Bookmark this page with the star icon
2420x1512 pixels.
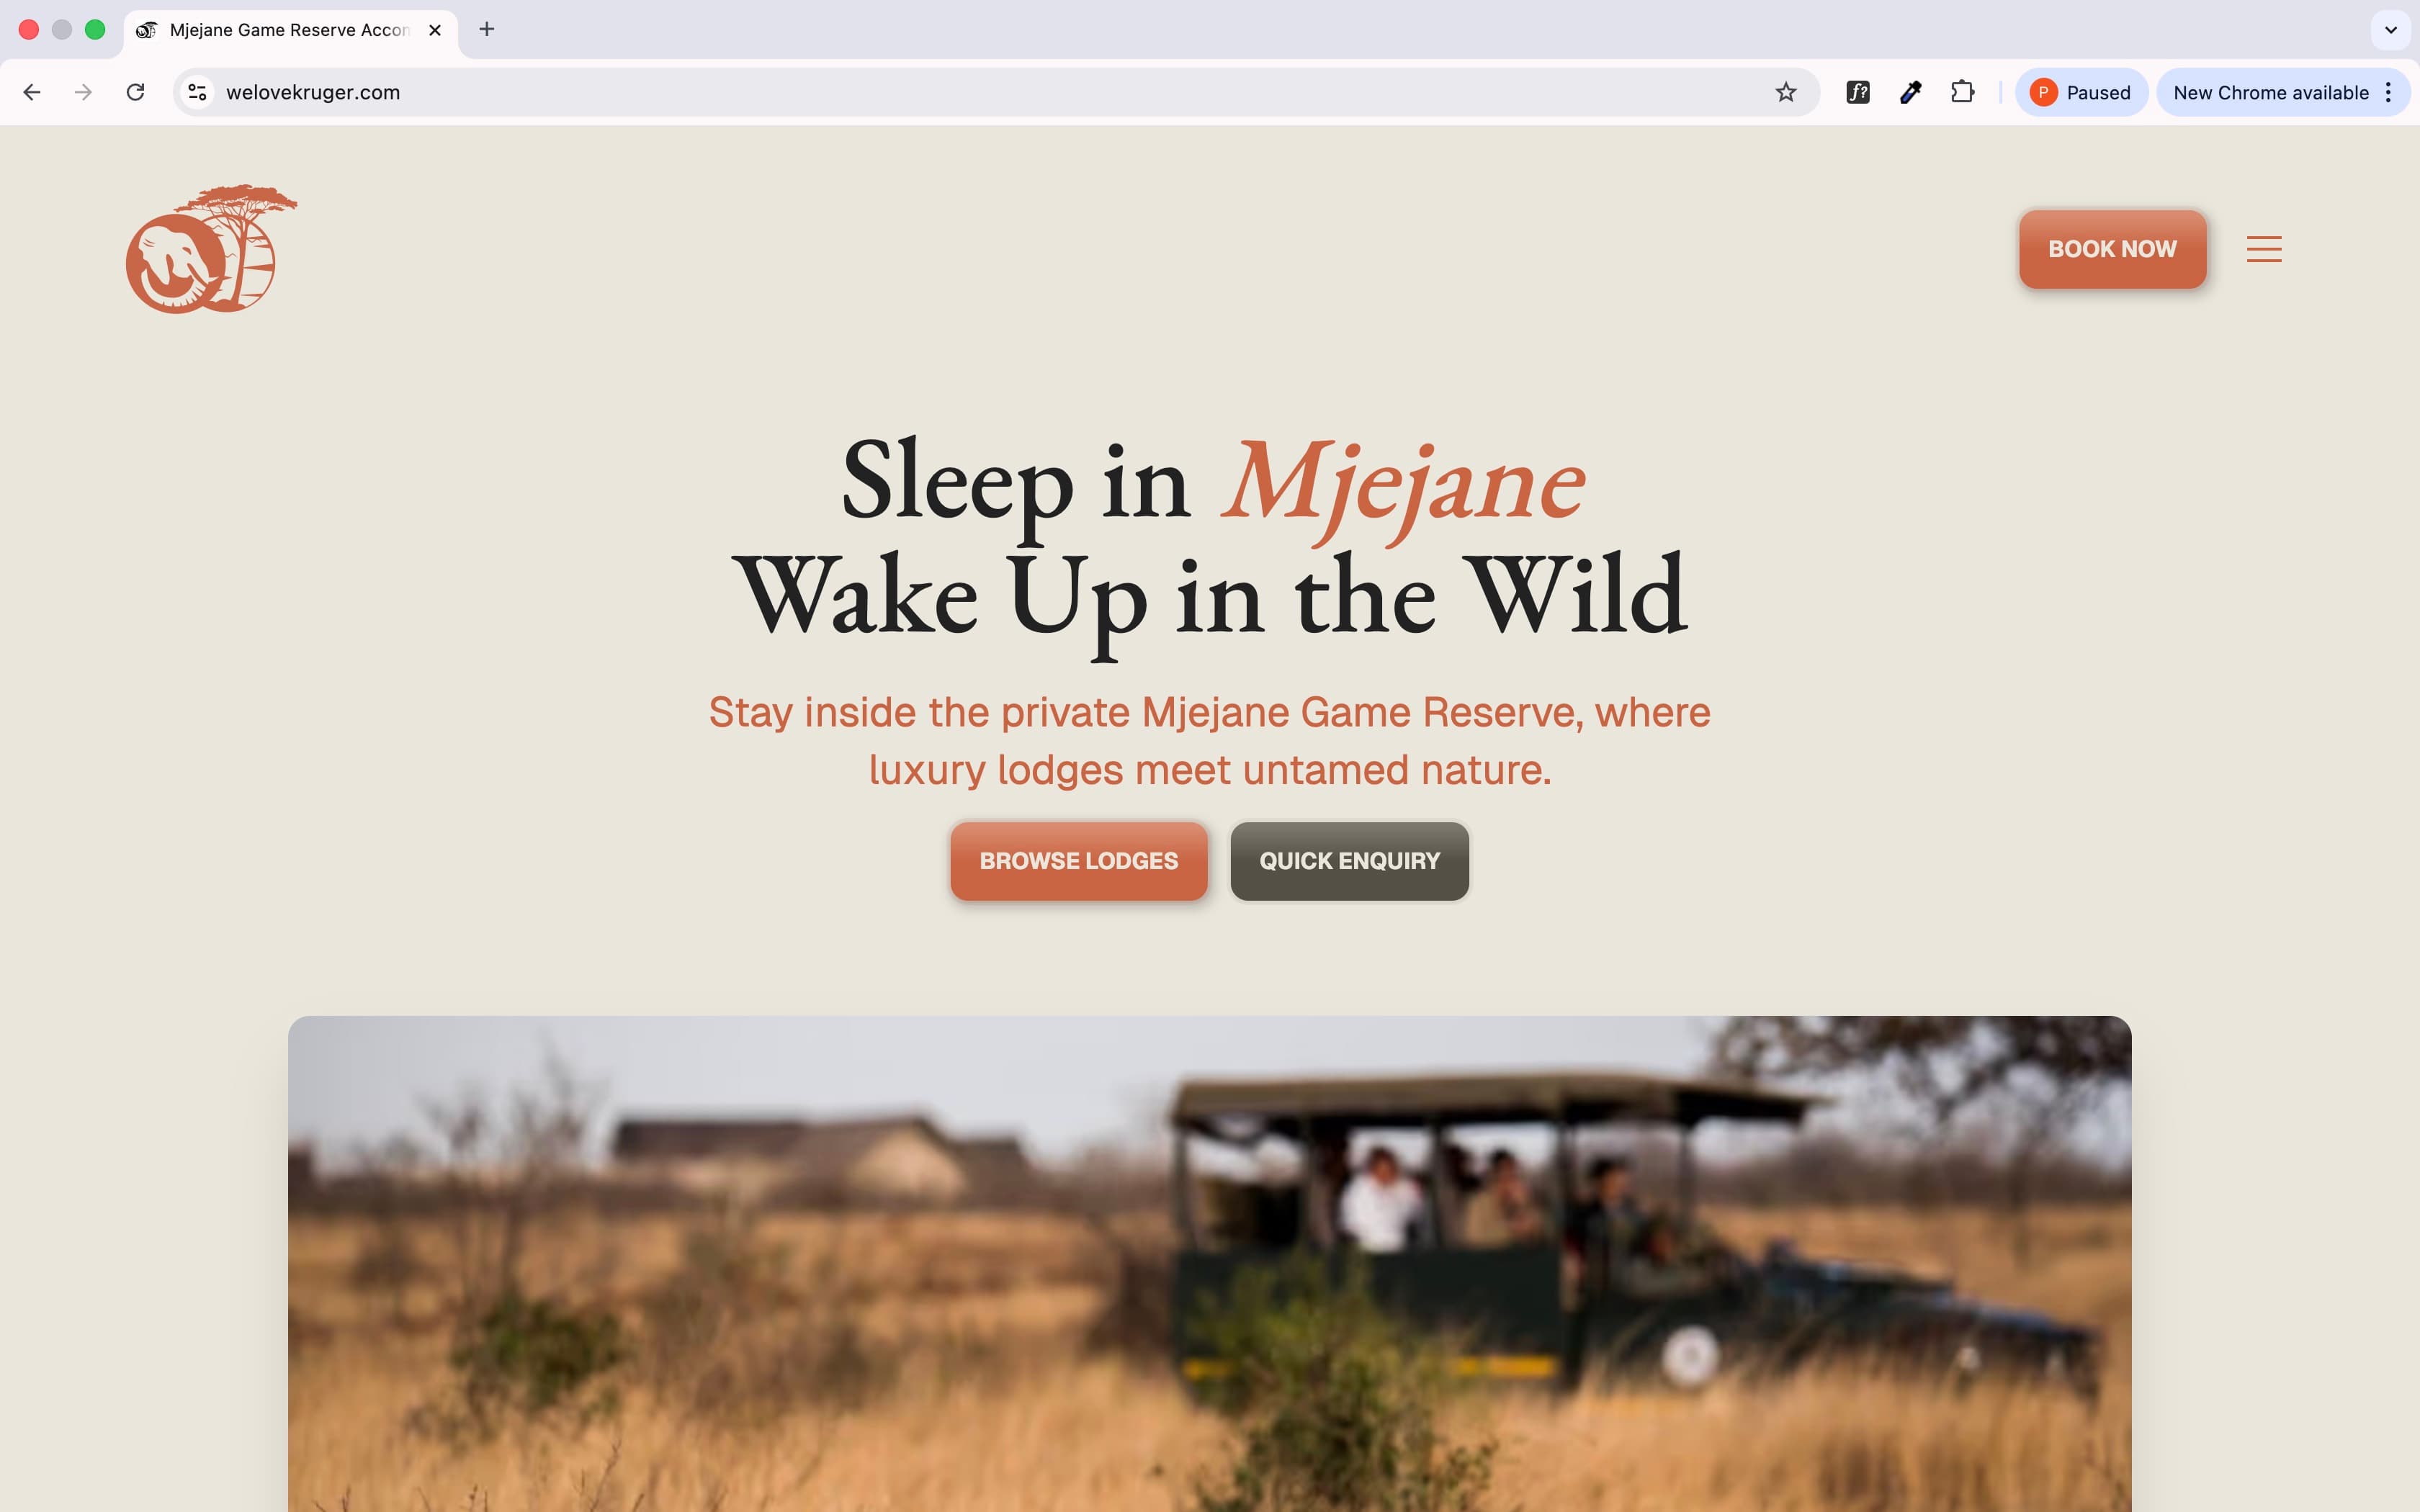1785,92
